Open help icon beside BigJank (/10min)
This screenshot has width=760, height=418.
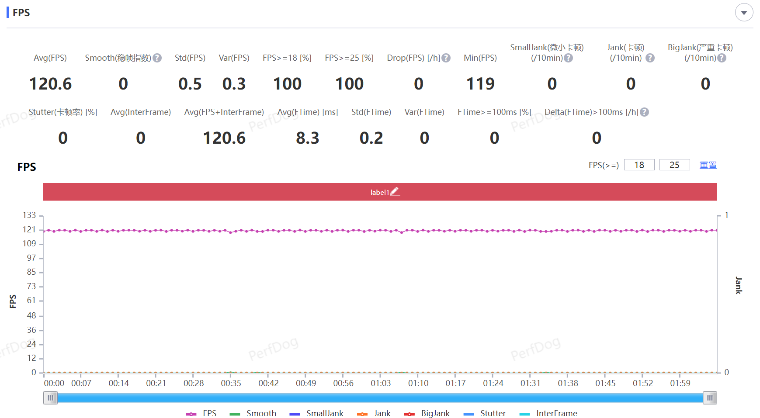[x=722, y=58]
